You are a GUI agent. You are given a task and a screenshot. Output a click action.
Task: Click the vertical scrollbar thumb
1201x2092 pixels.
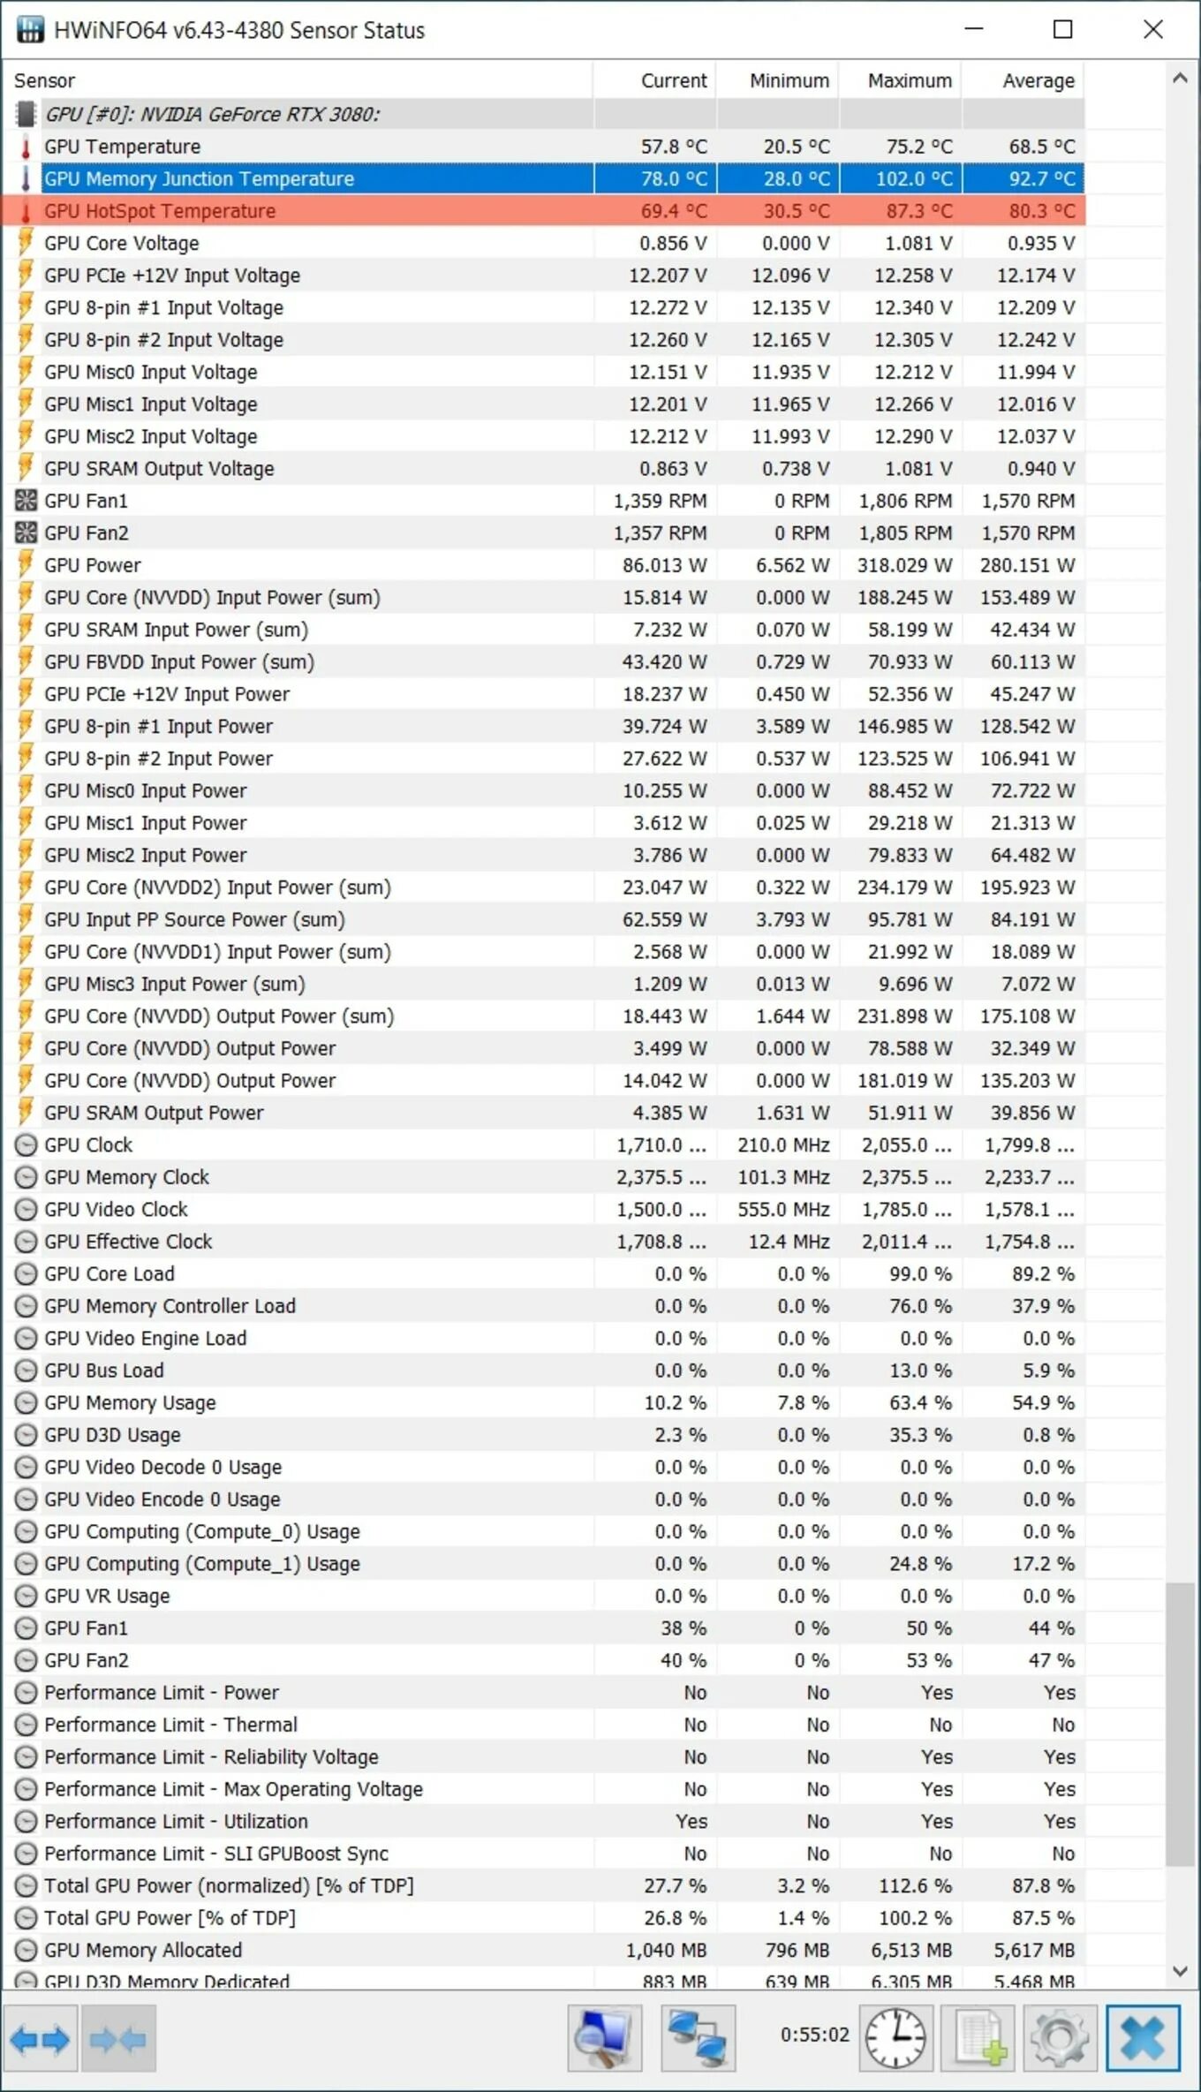[1180, 1725]
